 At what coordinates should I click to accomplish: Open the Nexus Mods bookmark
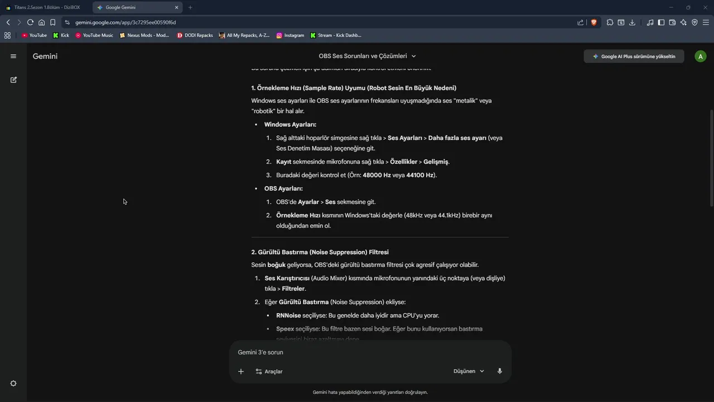[x=144, y=35]
